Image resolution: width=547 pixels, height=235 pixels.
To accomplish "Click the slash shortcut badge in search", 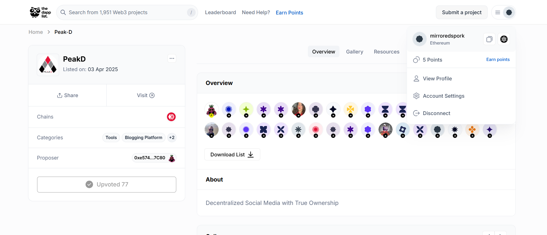I will (191, 12).
